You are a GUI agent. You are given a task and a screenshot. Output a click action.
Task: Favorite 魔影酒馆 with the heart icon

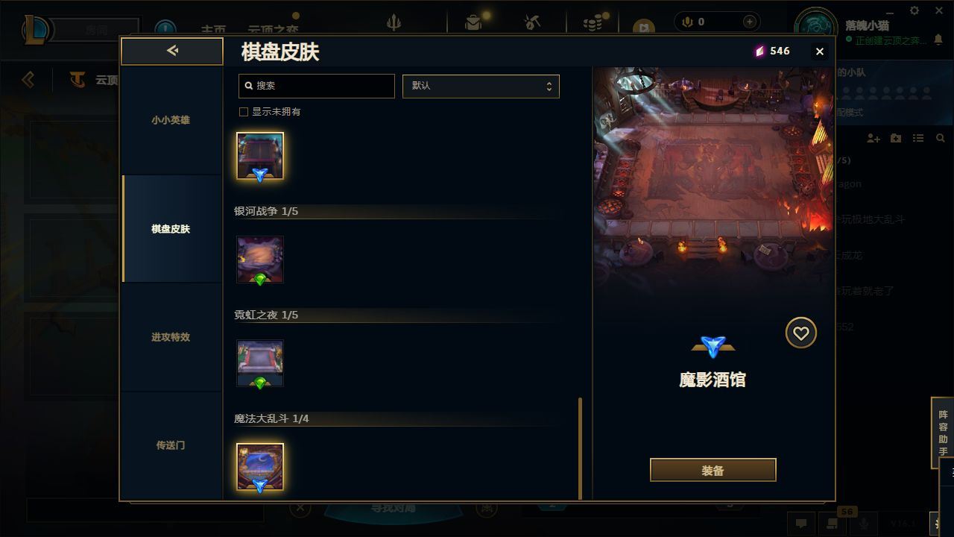pos(801,333)
